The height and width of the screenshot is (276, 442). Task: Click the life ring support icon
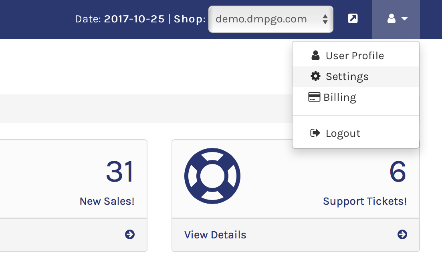[212, 176]
